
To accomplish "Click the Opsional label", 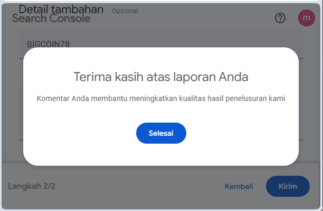I will pos(125,11).
